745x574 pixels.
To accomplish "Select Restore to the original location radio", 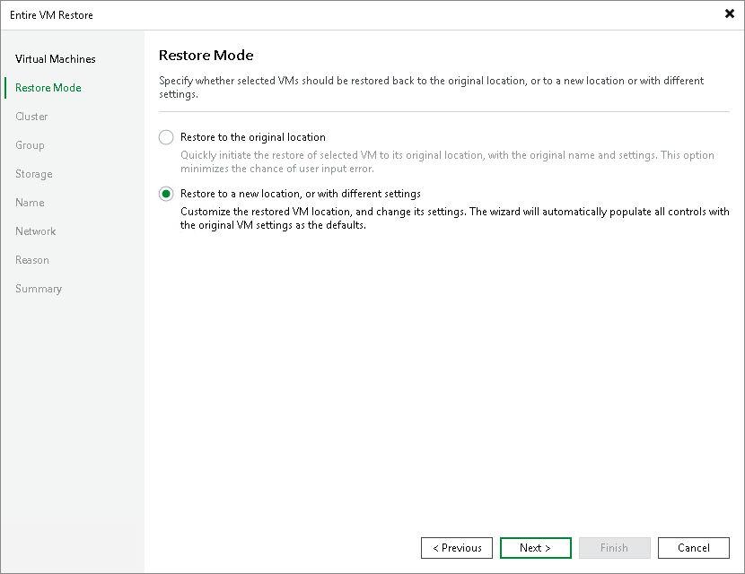I will (x=166, y=138).
